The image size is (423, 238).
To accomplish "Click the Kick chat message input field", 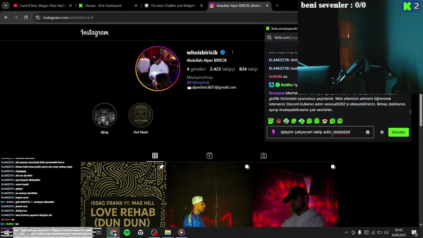I will (x=320, y=132).
